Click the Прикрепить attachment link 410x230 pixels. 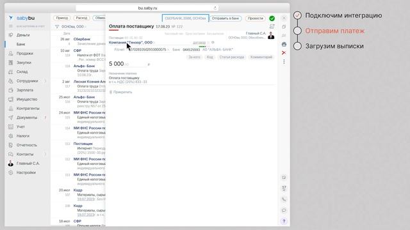pos(120,92)
